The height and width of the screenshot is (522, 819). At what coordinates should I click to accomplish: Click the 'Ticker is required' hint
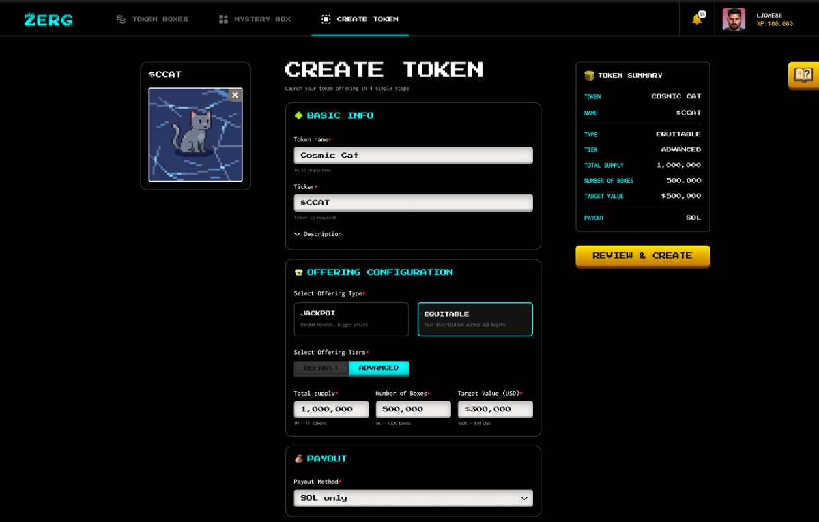pyautogui.click(x=315, y=218)
